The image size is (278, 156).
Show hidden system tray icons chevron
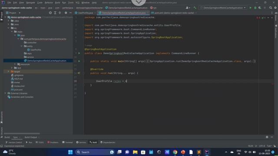pyautogui.click(x=226, y=152)
